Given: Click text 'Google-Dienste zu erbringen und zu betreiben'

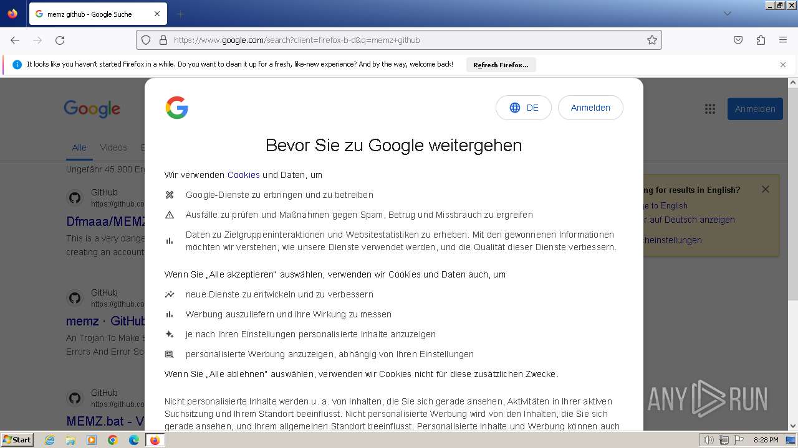Looking at the screenshot, I should pyautogui.click(x=279, y=195).
